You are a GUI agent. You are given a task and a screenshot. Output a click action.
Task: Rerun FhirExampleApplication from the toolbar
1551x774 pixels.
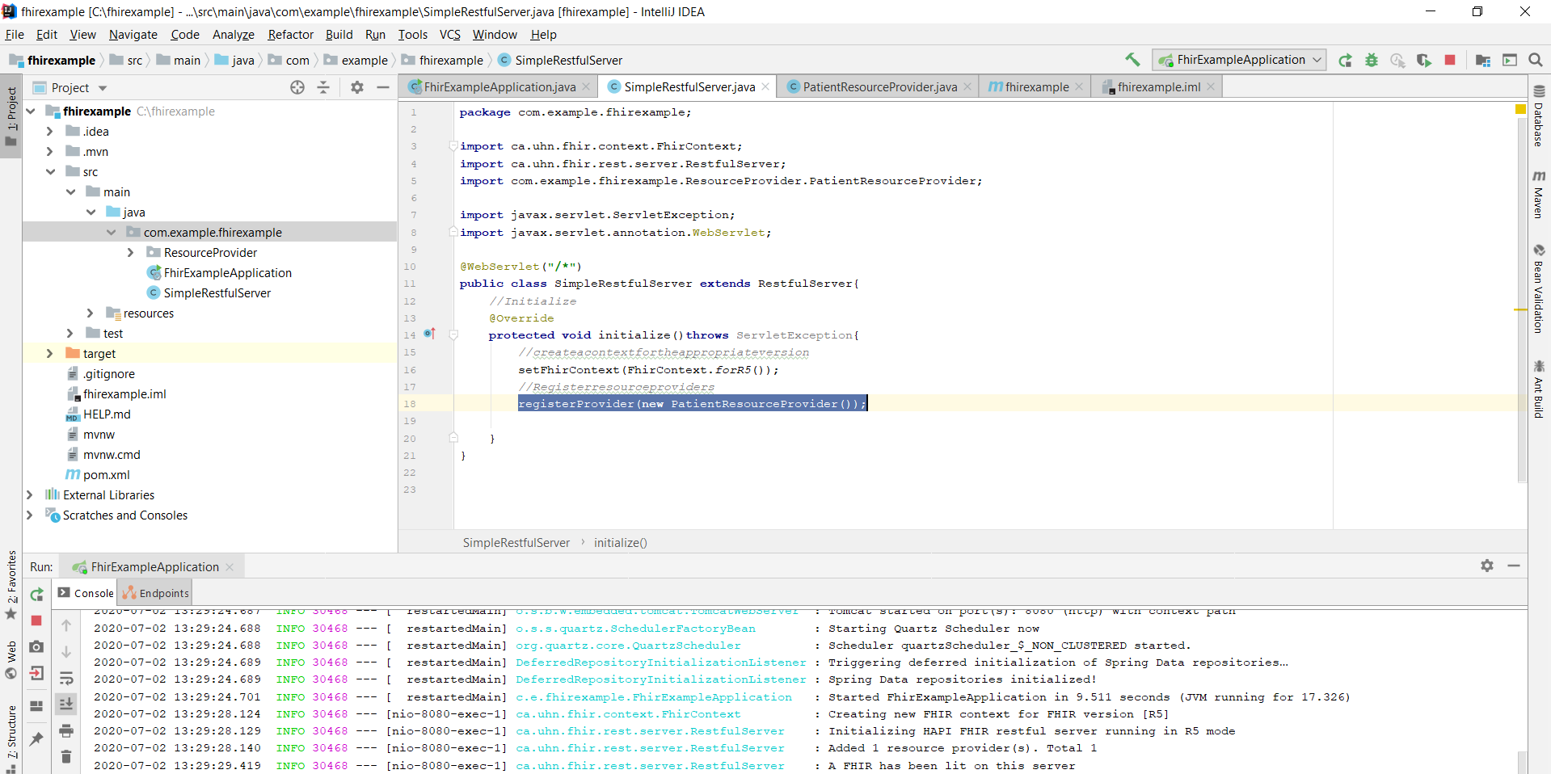[x=1345, y=60]
